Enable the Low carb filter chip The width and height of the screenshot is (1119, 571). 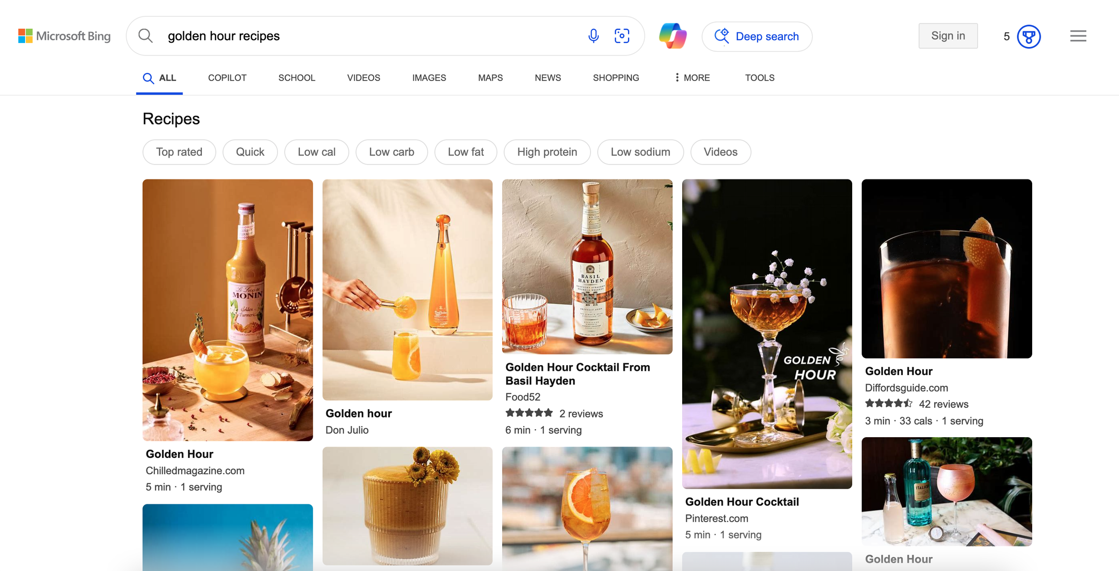click(391, 152)
